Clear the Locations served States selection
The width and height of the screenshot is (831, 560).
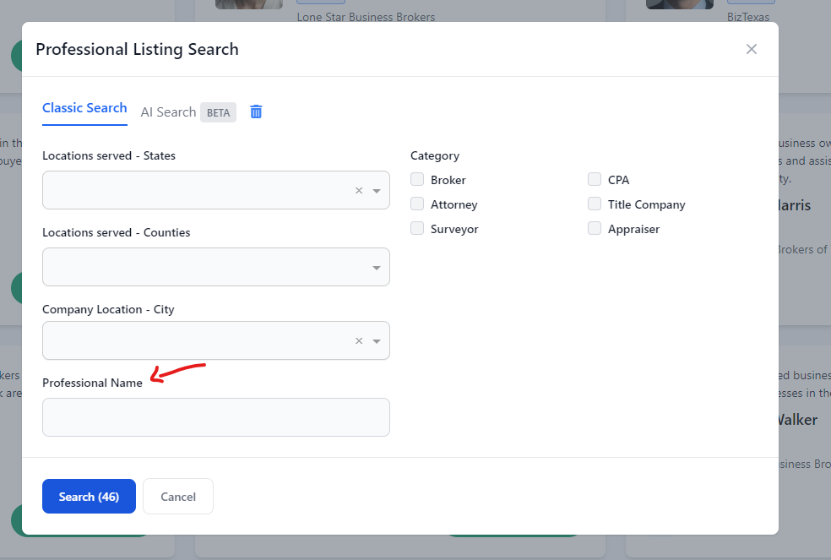(x=359, y=191)
